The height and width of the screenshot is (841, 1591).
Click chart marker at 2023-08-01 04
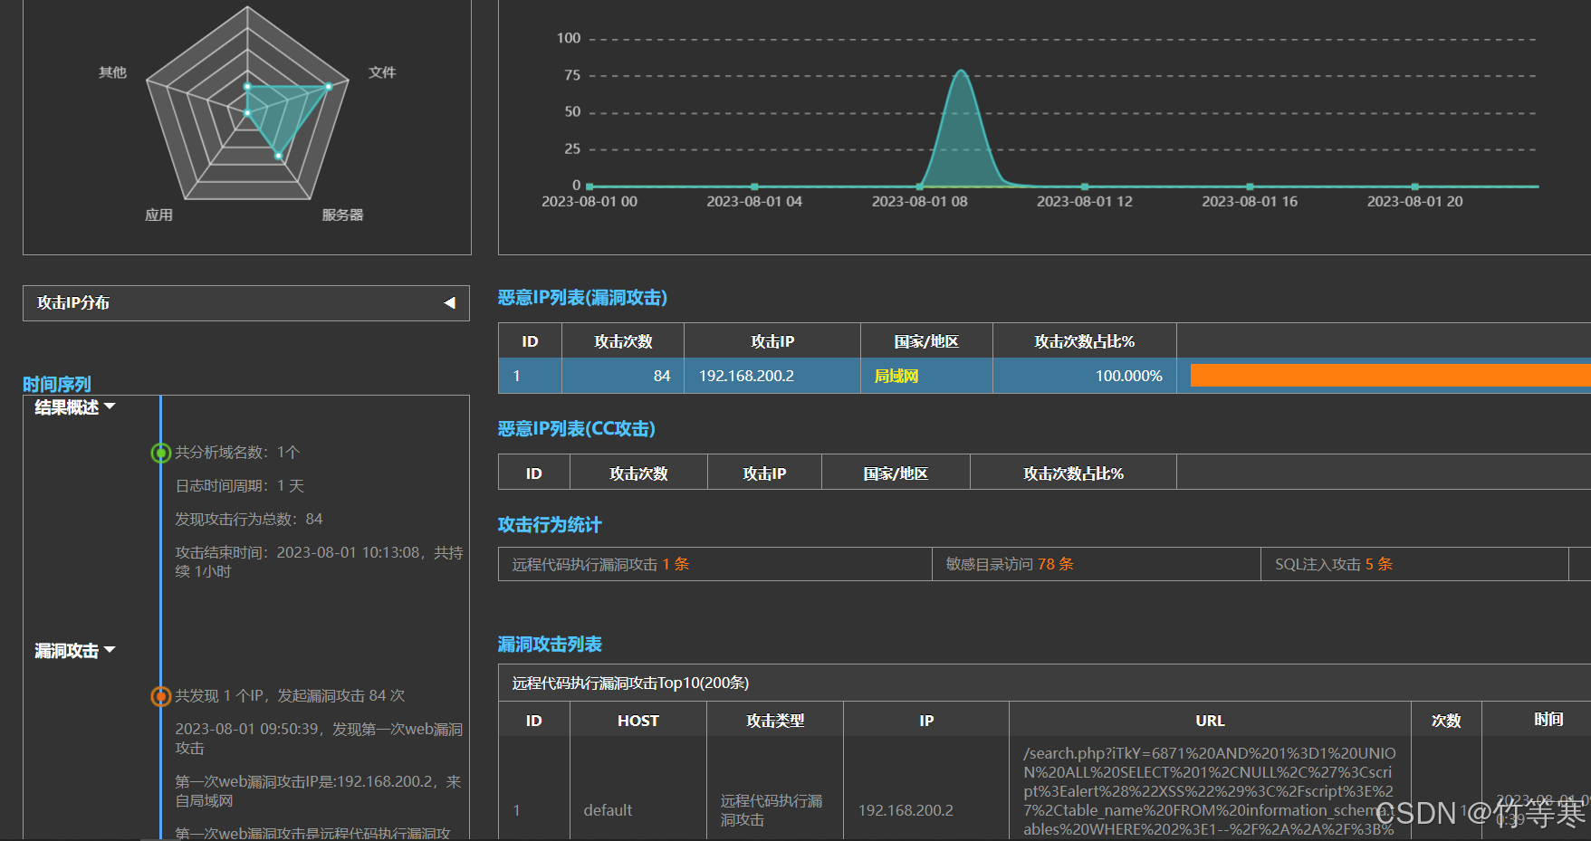[x=754, y=186]
